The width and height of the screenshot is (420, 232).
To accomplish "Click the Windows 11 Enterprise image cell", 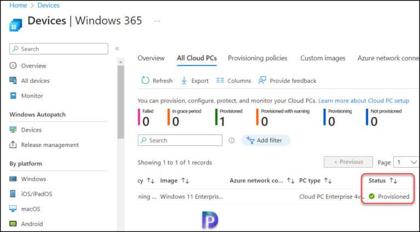I will pyautogui.click(x=191, y=197).
